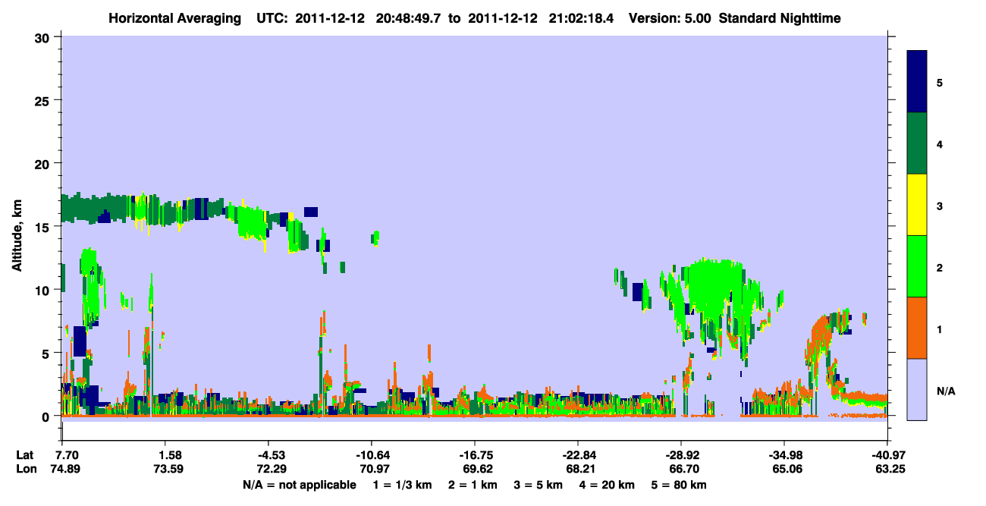Click legend text 'N/A = not applicable'

[x=299, y=485]
